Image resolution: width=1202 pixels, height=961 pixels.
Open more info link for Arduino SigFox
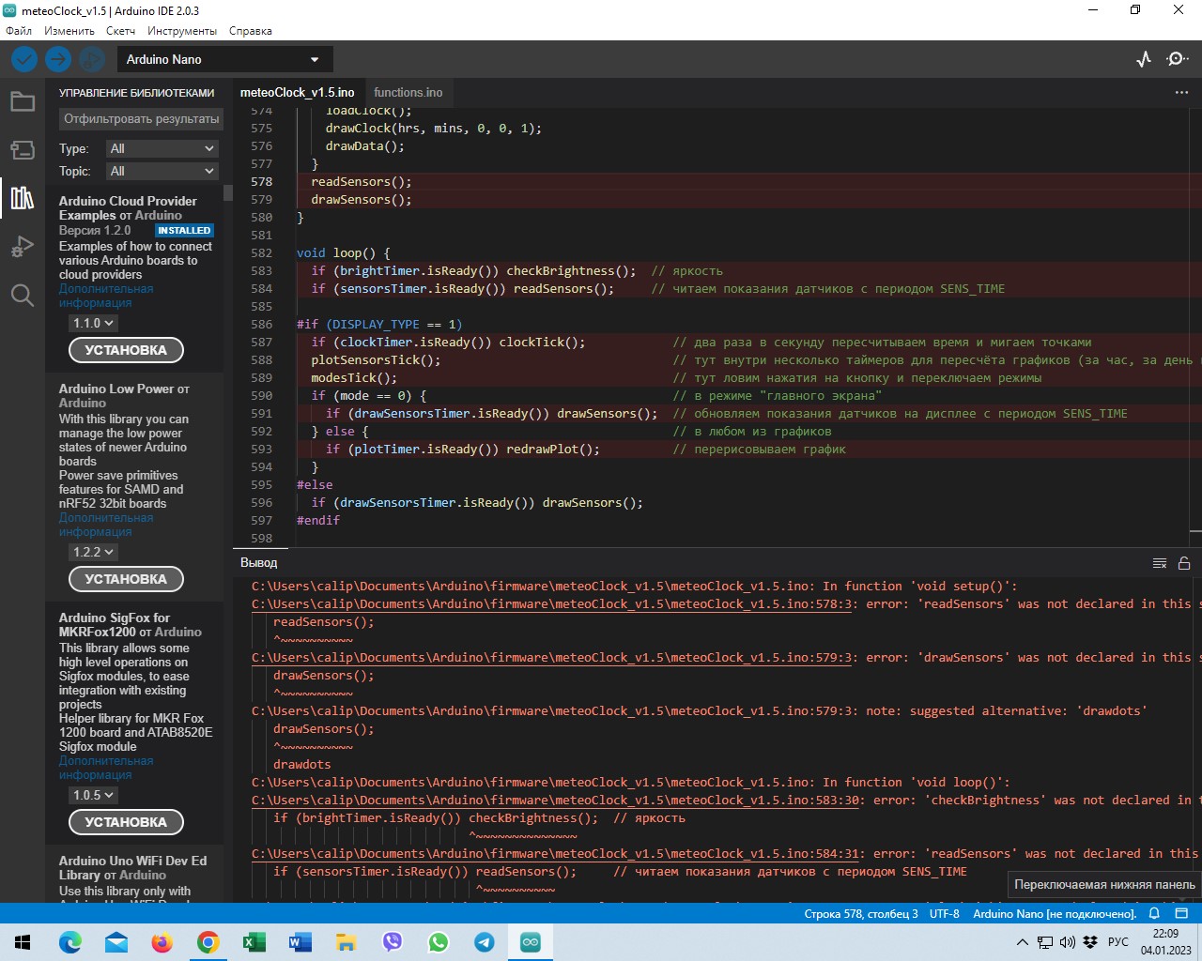pos(106,768)
